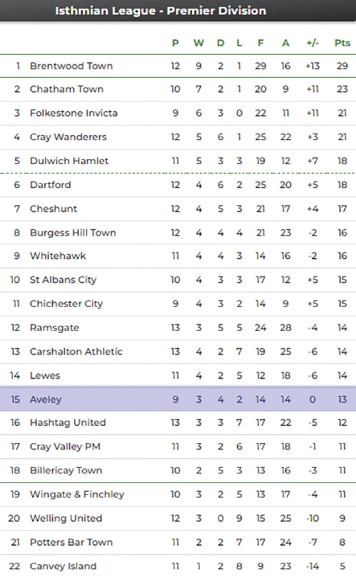Select Potters Bar Town row

pyautogui.click(x=71, y=542)
